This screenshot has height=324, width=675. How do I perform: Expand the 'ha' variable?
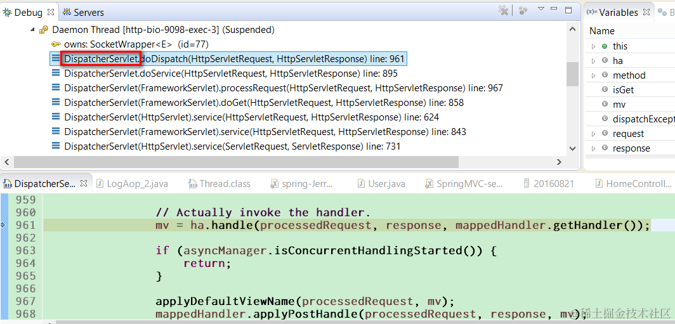pyautogui.click(x=594, y=61)
